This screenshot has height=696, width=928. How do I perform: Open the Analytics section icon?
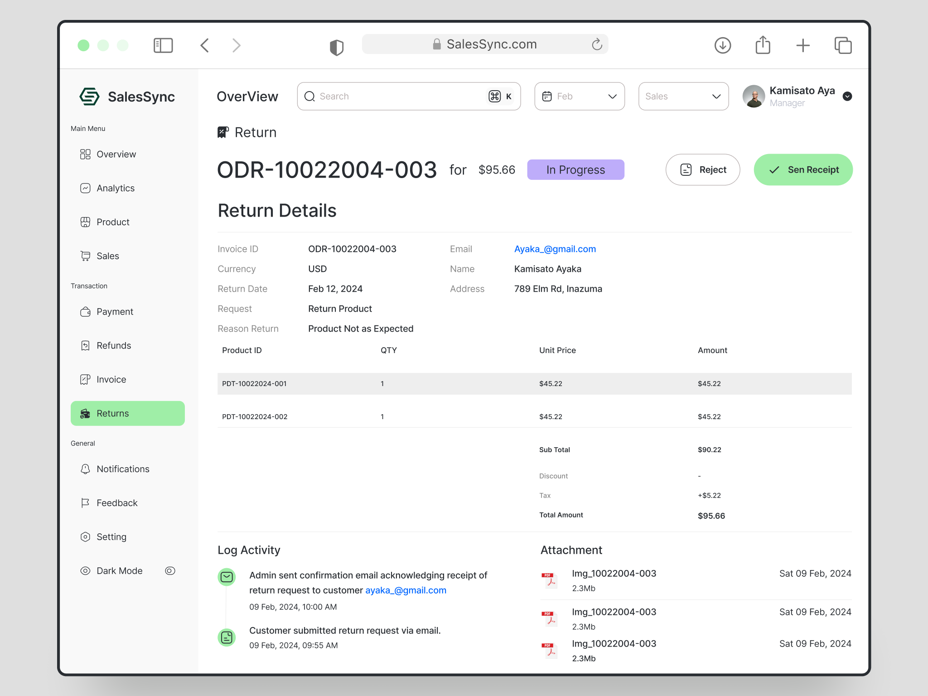86,188
